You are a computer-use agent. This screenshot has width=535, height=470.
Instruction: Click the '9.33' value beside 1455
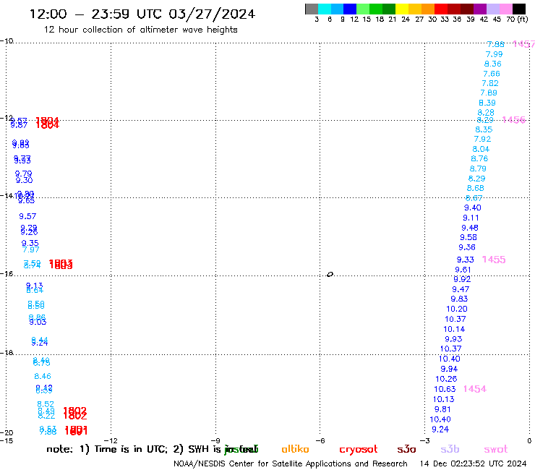466,260
